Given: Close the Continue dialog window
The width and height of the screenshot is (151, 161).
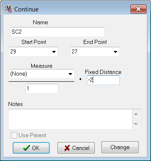Looking at the screenshot, I should 138,9.
